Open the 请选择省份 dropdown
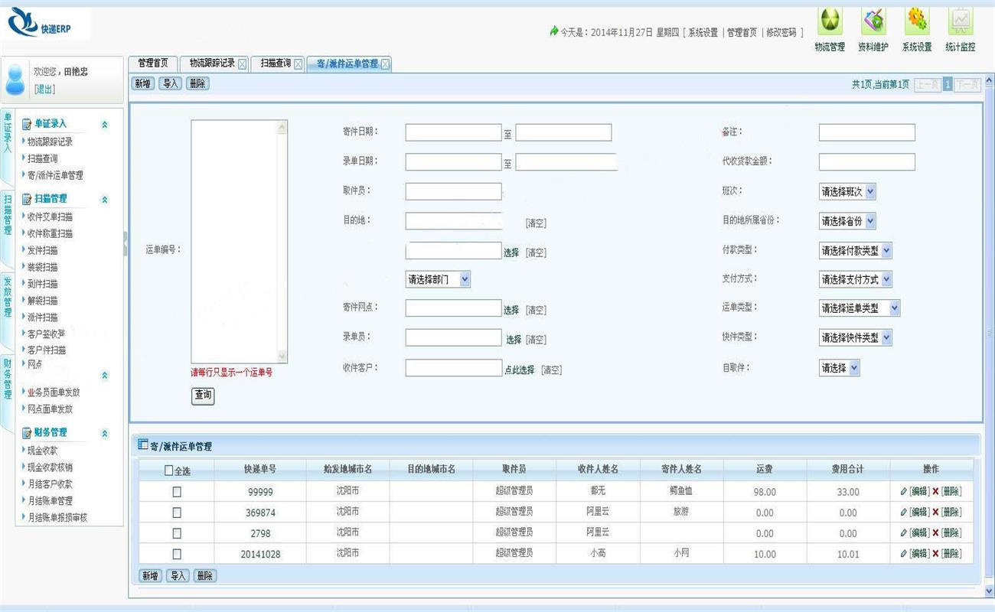The width and height of the screenshot is (995, 612). [x=847, y=221]
